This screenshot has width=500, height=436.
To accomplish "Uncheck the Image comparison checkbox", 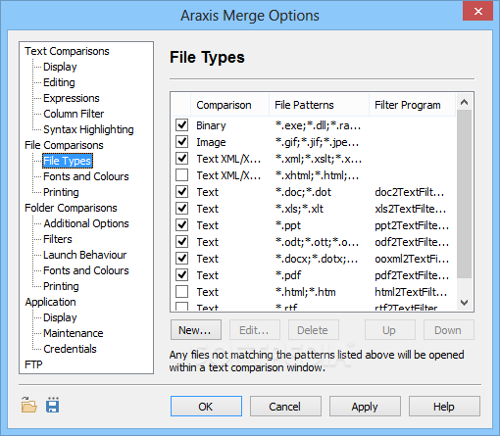I will [181, 142].
